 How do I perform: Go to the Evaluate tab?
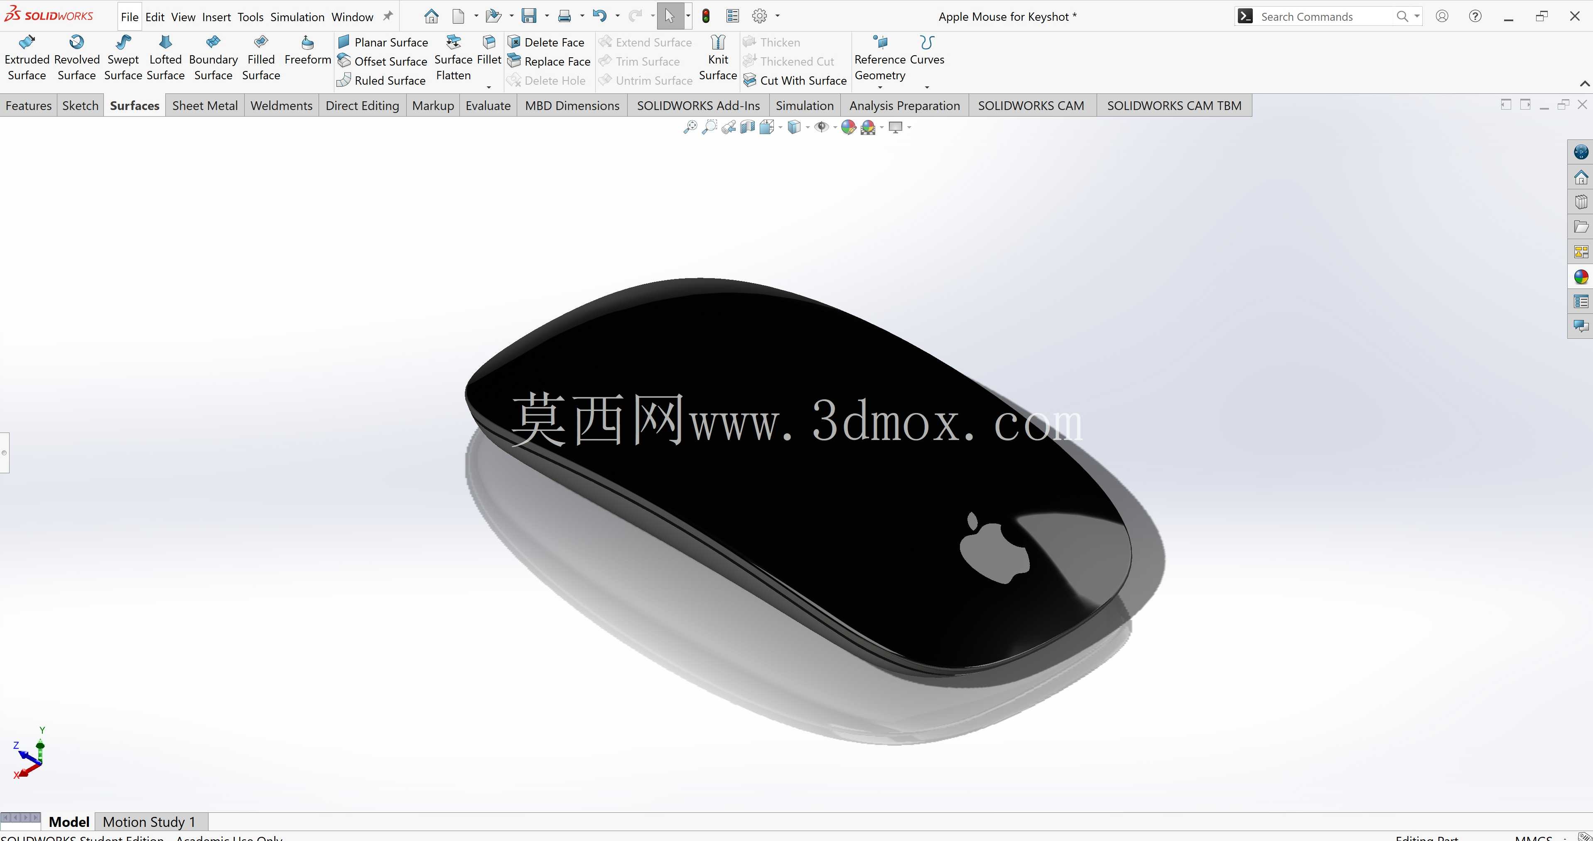pos(488,106)
